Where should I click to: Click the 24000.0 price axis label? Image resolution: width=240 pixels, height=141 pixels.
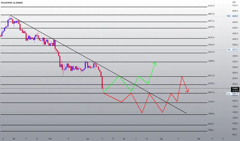235,84
